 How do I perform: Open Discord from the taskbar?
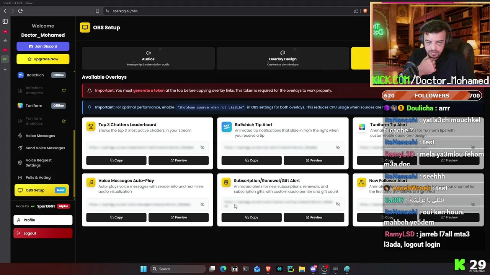[313, 269]
